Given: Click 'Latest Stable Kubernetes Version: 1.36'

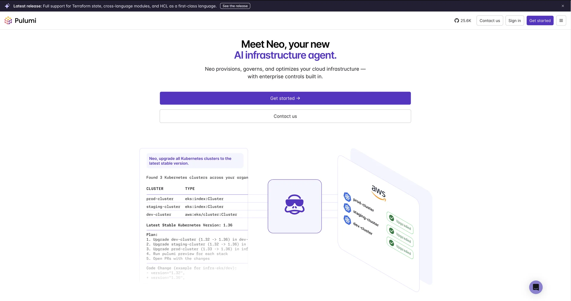Looking at the screenshot, I should 189,225.
